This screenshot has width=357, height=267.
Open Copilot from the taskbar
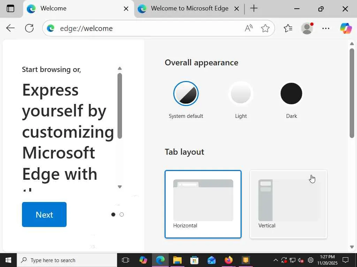[x=143, y=260]
